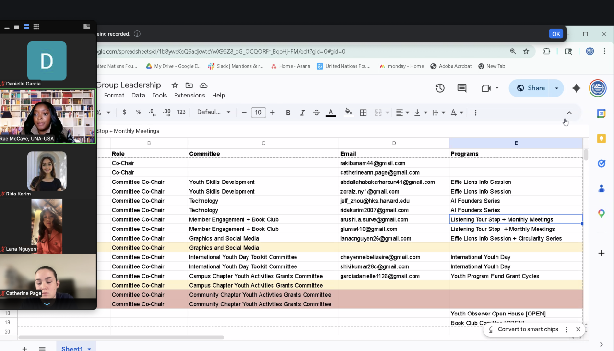Select the Sheet1 tab
Viewport: 614px width, 351px height.
pyautogui.click(x=72, y=348)
